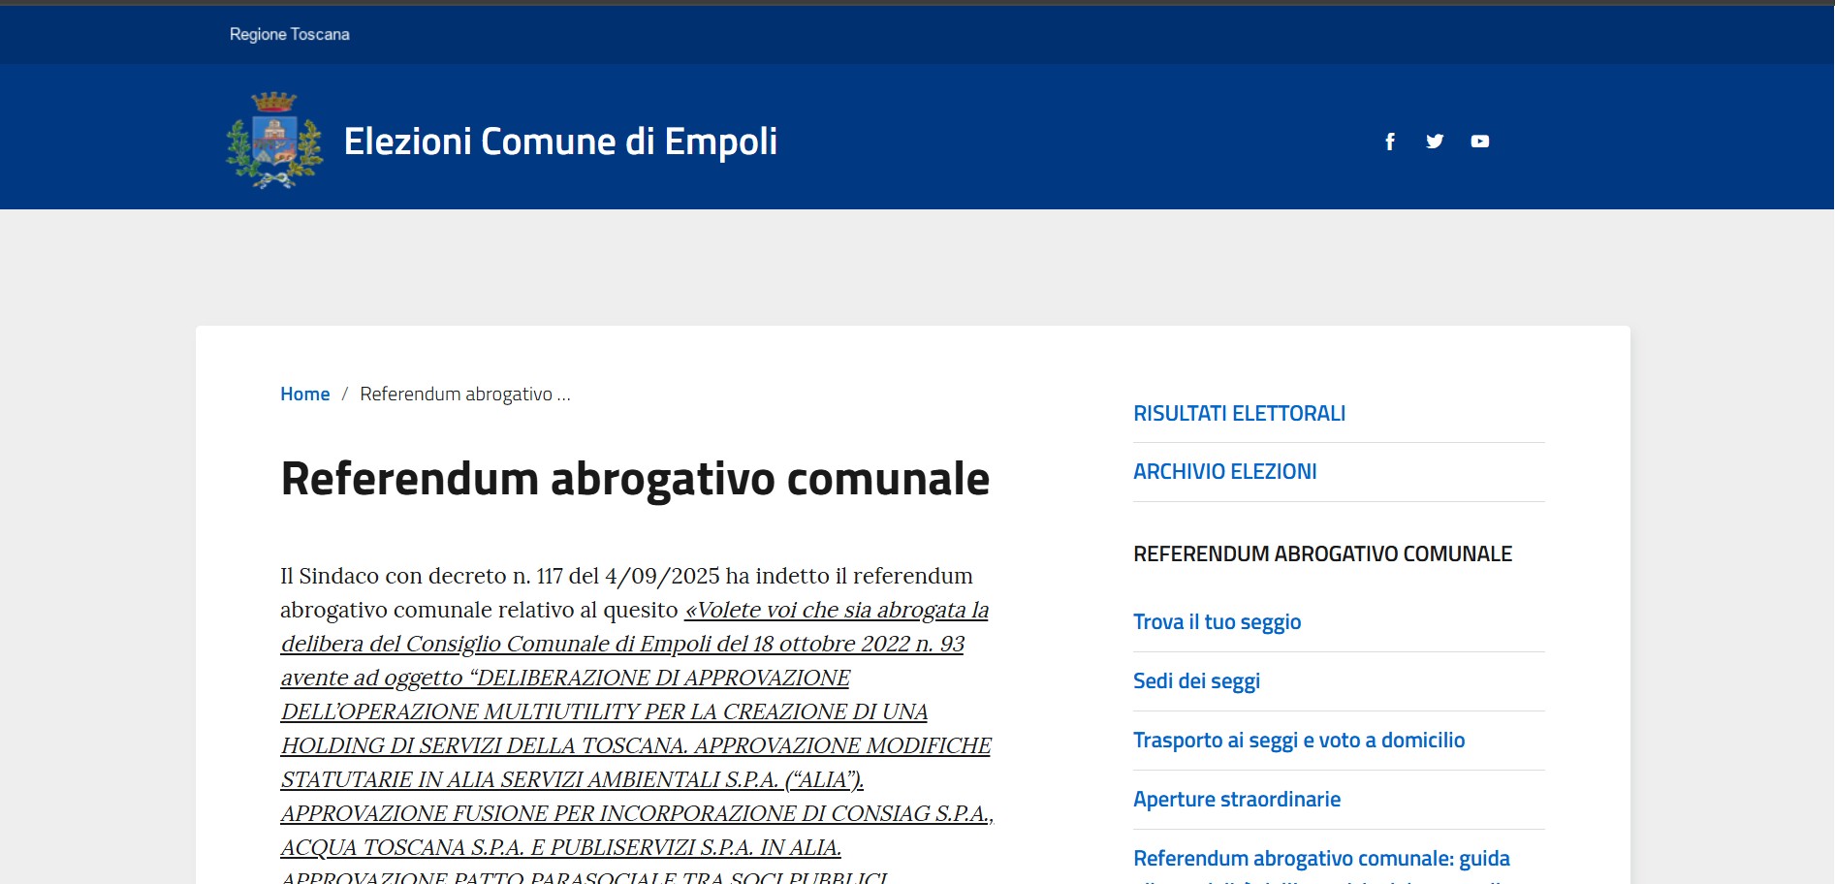Open the Twitter bird icon
The image size is (1835, 884).
[1435, 142]
